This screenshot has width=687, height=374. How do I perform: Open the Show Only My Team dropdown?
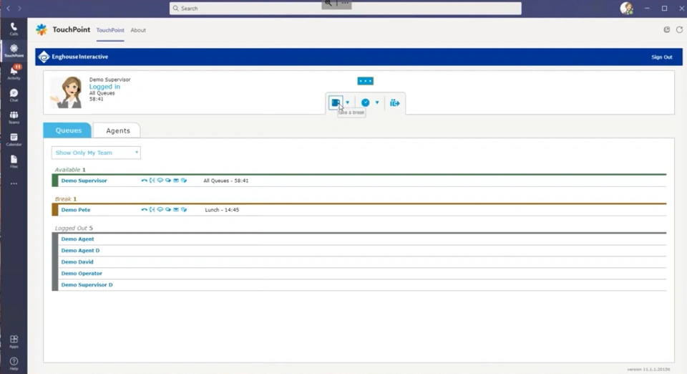coord(96,153)
